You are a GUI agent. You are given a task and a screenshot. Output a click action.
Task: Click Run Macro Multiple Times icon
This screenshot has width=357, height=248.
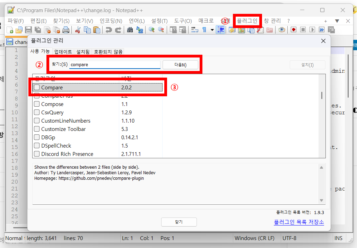point(322,30)
